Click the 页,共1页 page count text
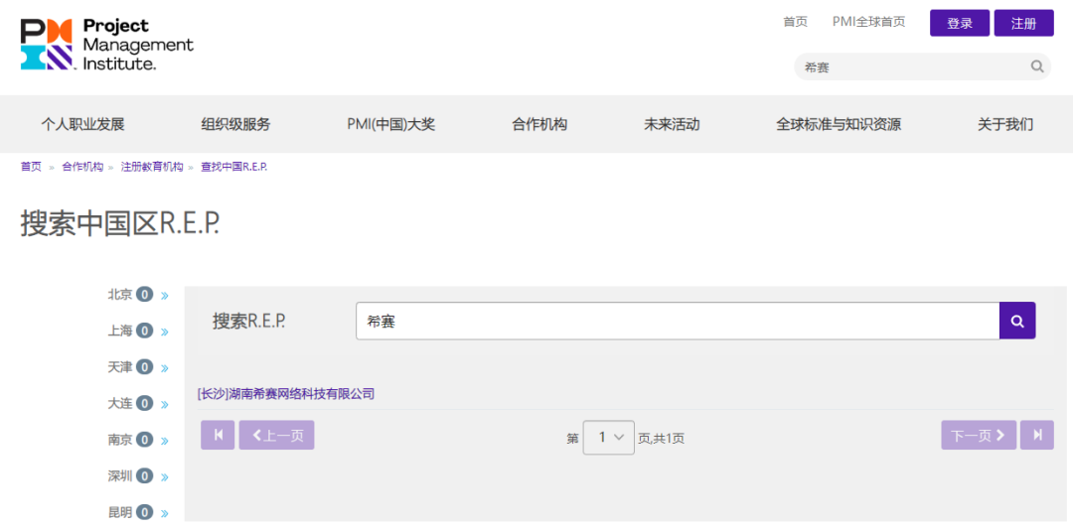This screenshot has height=531, width=1073. [x=661, y=439]
